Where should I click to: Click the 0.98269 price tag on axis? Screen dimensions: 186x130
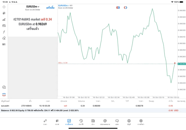point(182,64)
